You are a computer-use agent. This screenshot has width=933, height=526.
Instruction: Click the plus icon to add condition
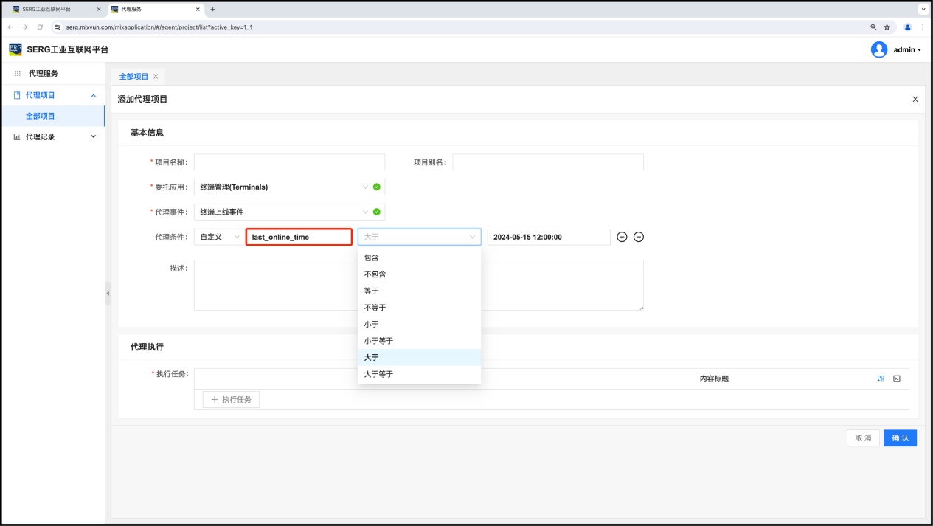click(x=622, y=237)
